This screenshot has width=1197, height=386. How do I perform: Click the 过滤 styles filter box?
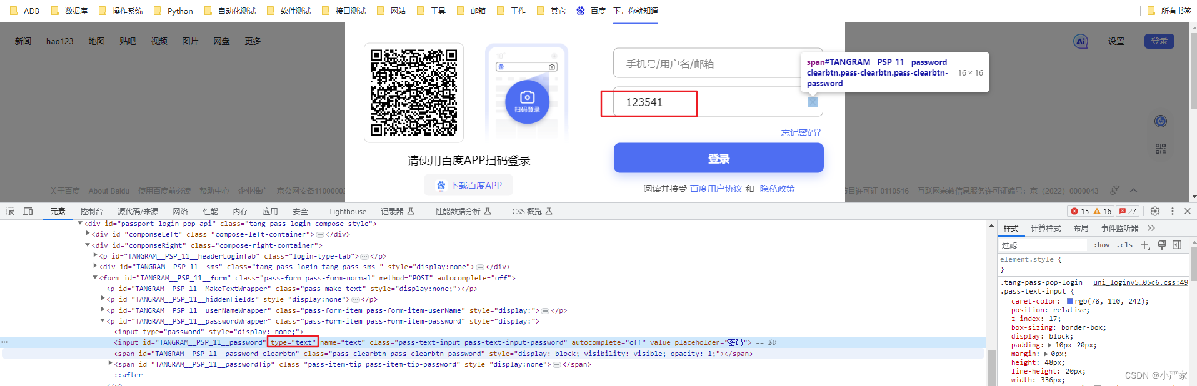[x=1044, y=245]
